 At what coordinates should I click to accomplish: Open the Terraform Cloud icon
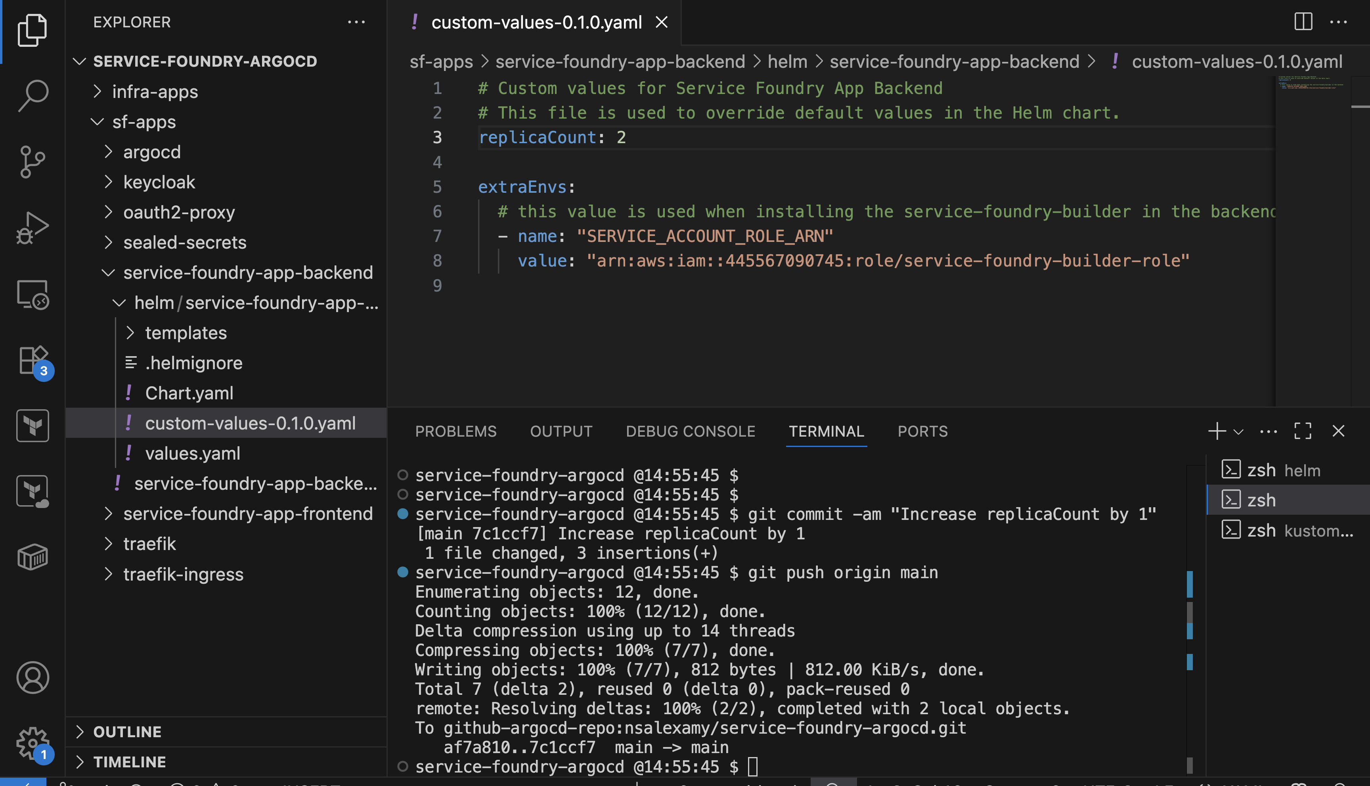[x=33, y=491]
